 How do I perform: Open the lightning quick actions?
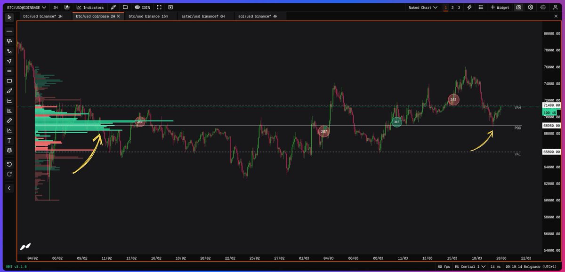click(x=469, y=8)
